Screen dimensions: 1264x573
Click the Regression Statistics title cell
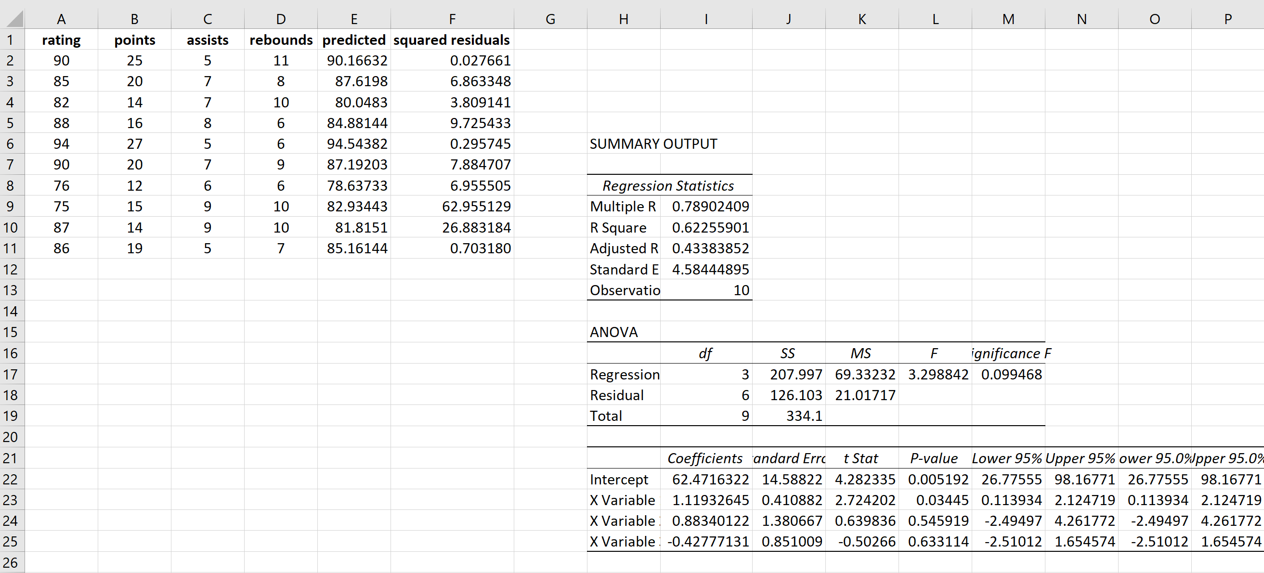pos(668,185)
